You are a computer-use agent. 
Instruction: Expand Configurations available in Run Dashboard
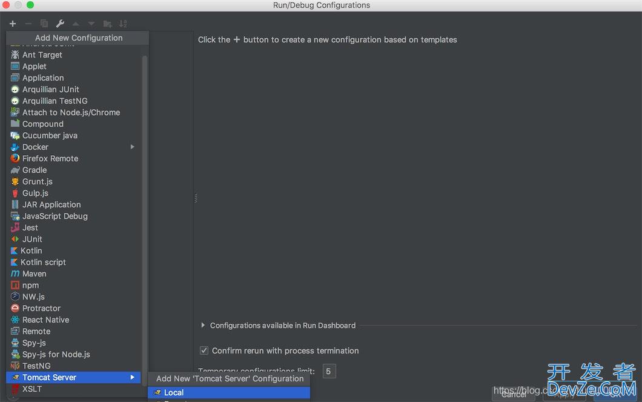coord(203,325)
